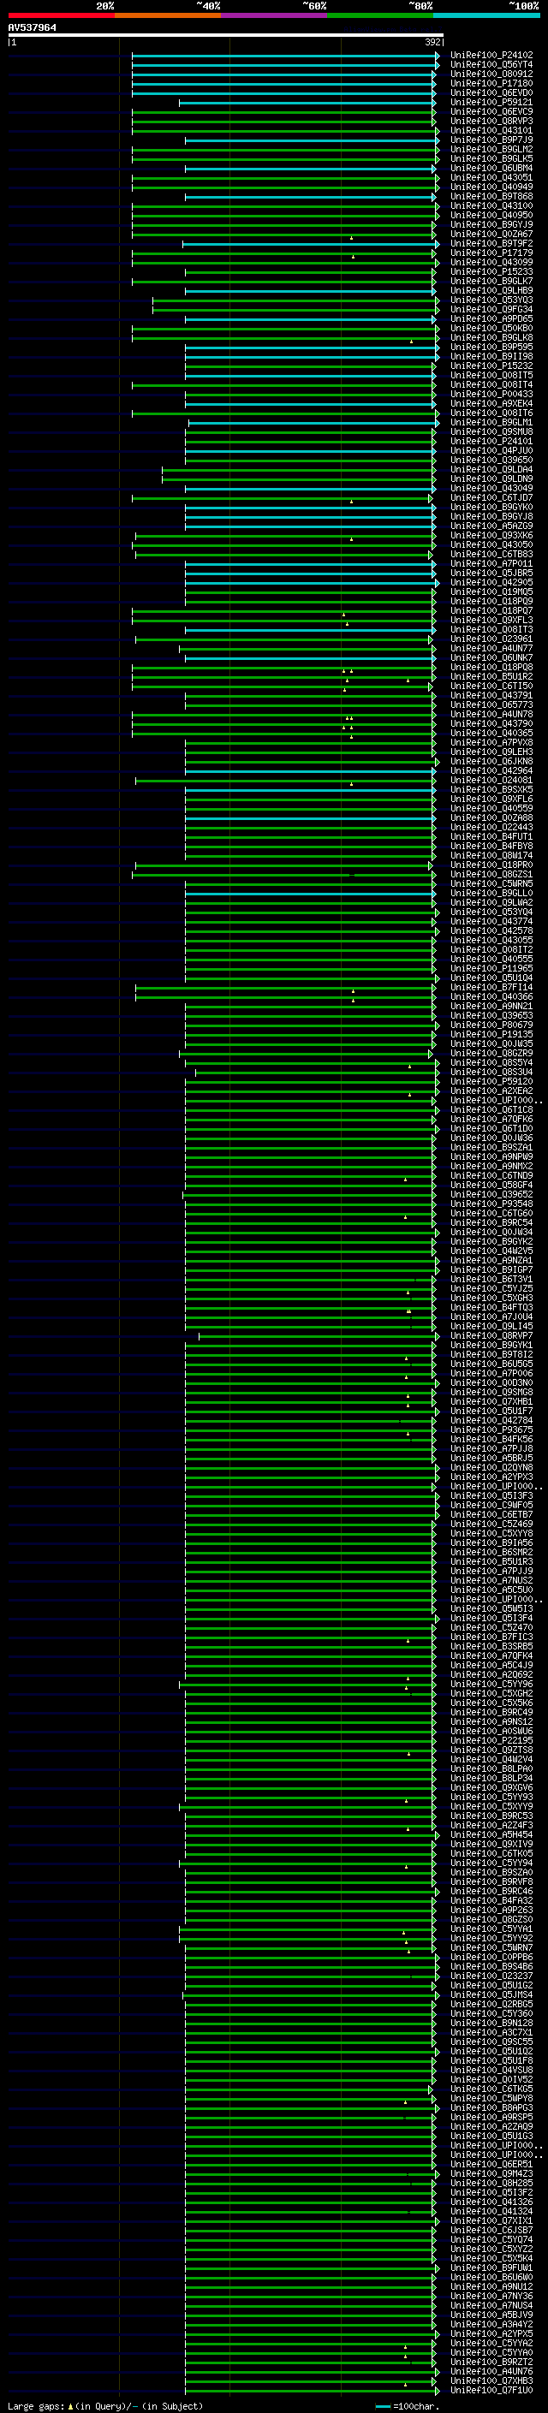Select the UniRef100_Q4W2V5 label
This screenshot has height=2413, width=548.
491,1251
